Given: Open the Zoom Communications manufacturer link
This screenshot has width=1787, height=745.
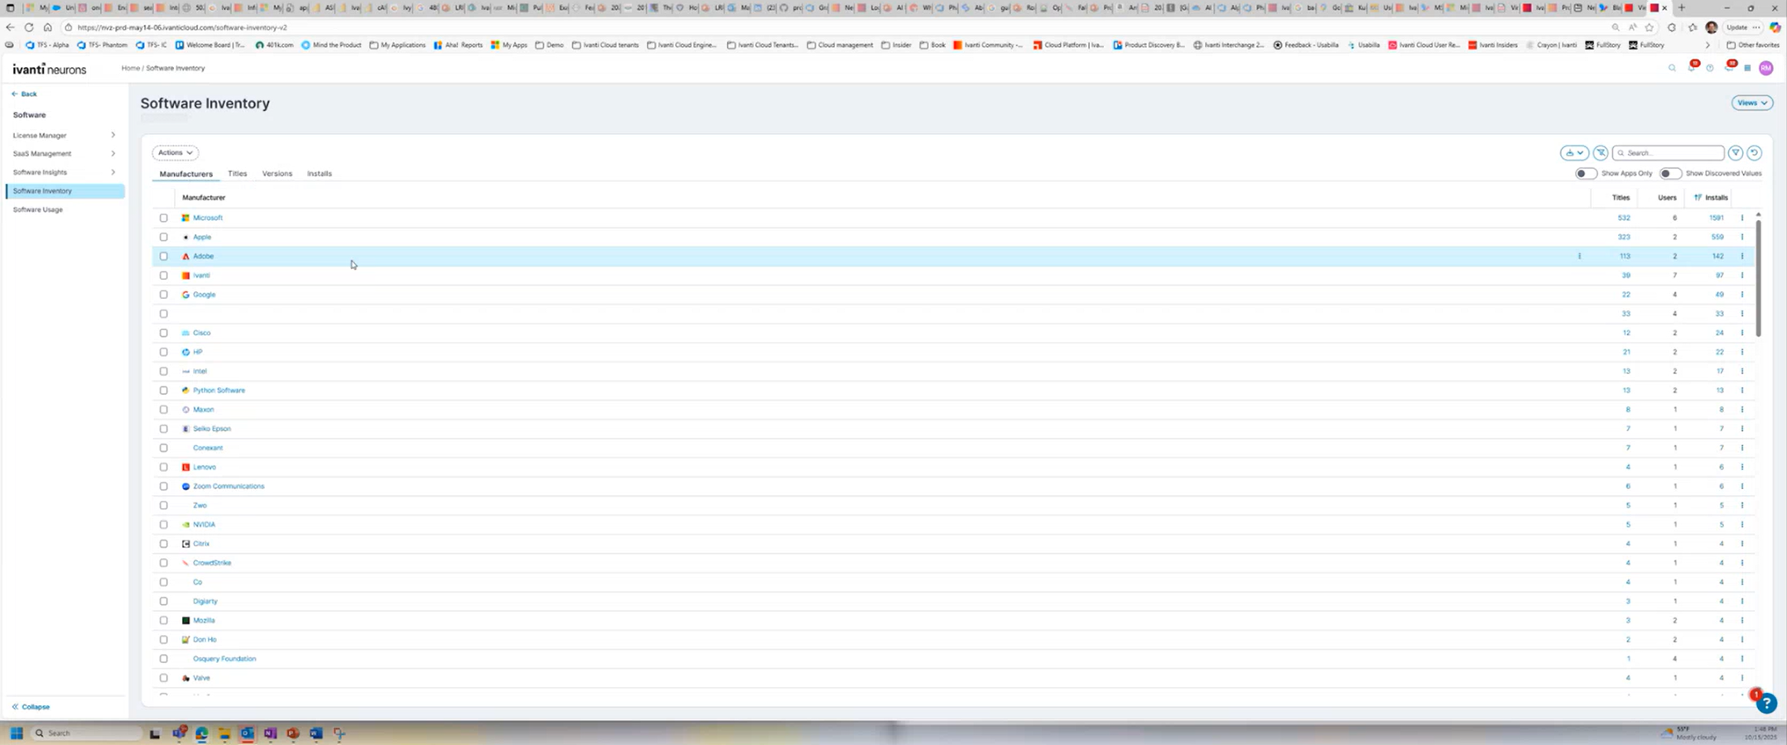Looking at the screenshot, I should point(229,486).
